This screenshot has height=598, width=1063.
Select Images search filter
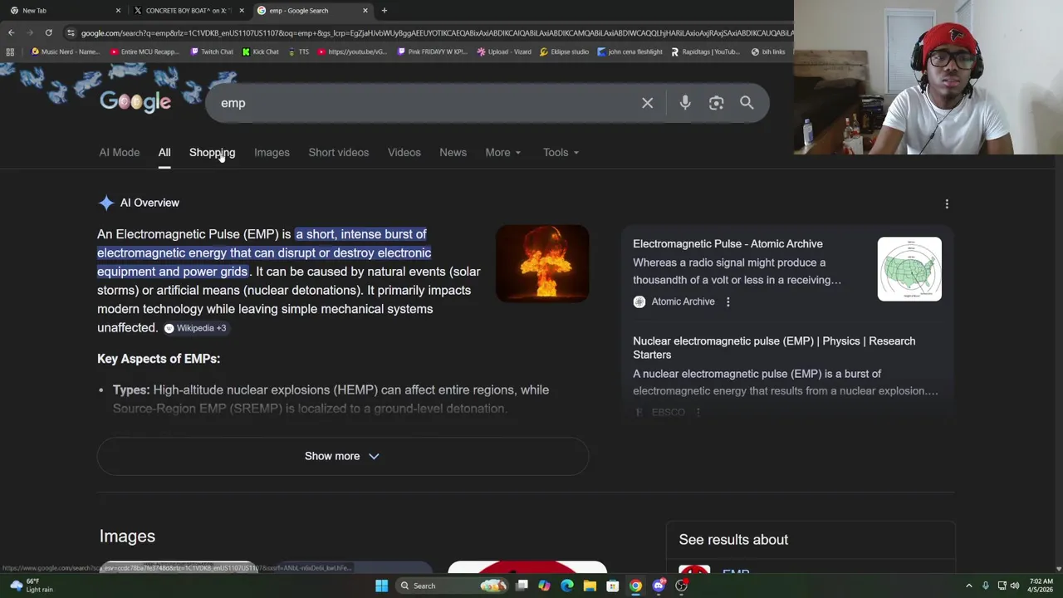[272, 152]
